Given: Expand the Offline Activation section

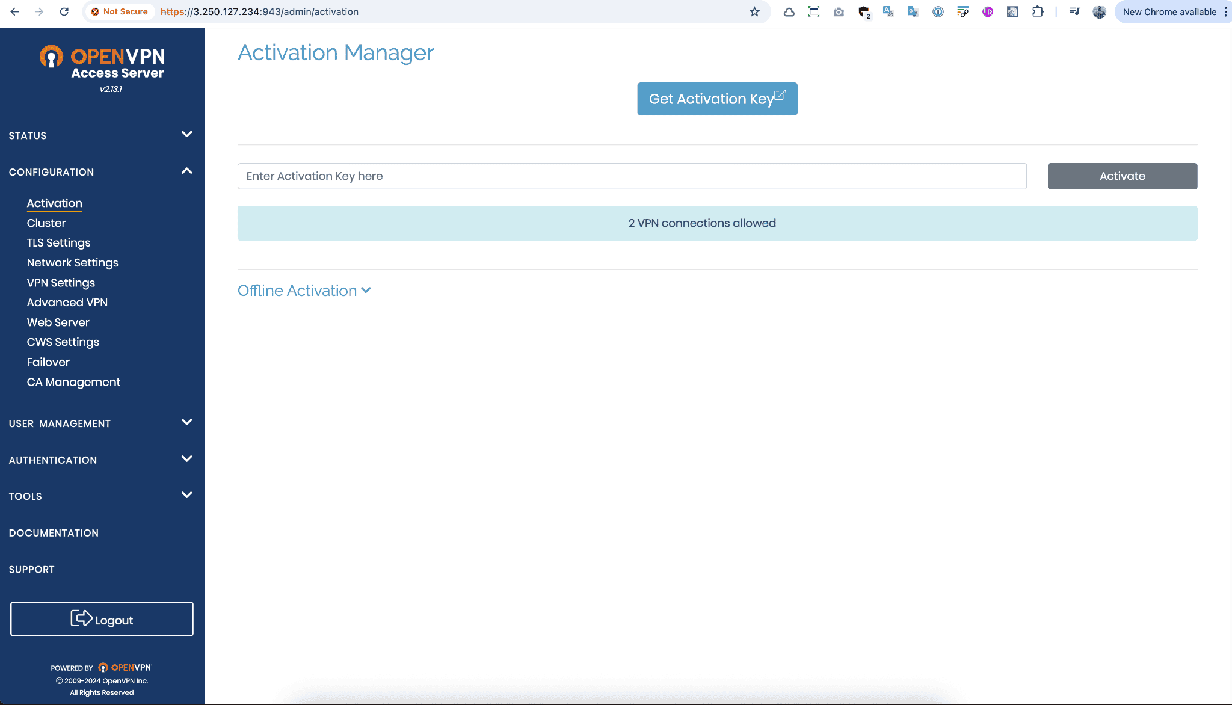Looking at the screenshot, I should tap(304, 291).
